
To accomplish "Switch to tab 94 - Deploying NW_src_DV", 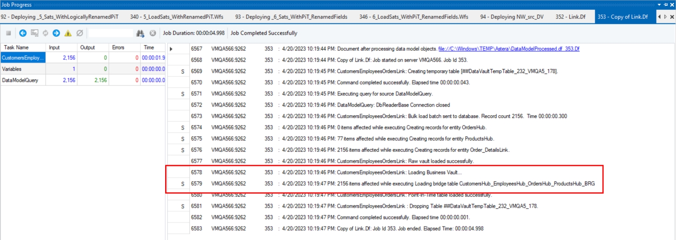I will pyautogui.click(x=512, y=17).
